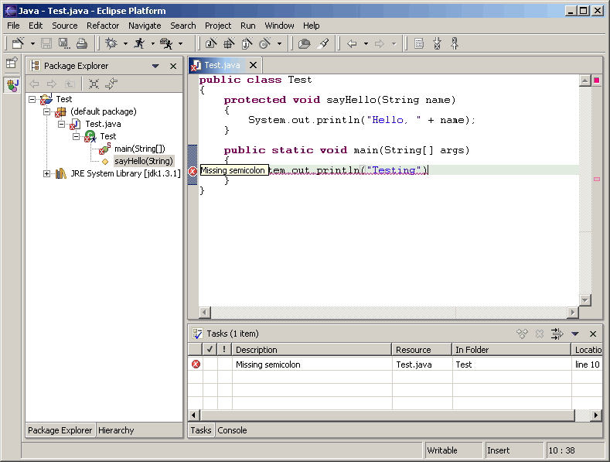Click the red error overview ruler square
Viewport: 610px width, 462px height.
point(596,80)
